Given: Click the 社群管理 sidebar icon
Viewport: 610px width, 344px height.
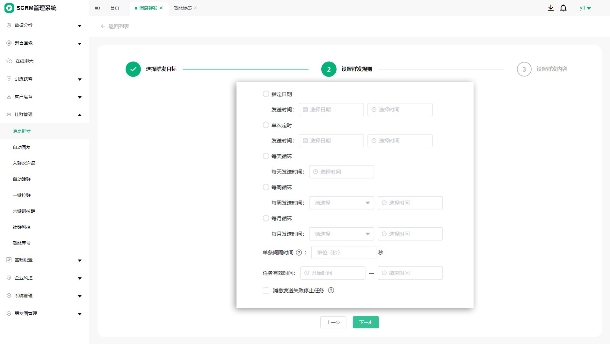Looking at the screenshot, I should click(9, 114).
